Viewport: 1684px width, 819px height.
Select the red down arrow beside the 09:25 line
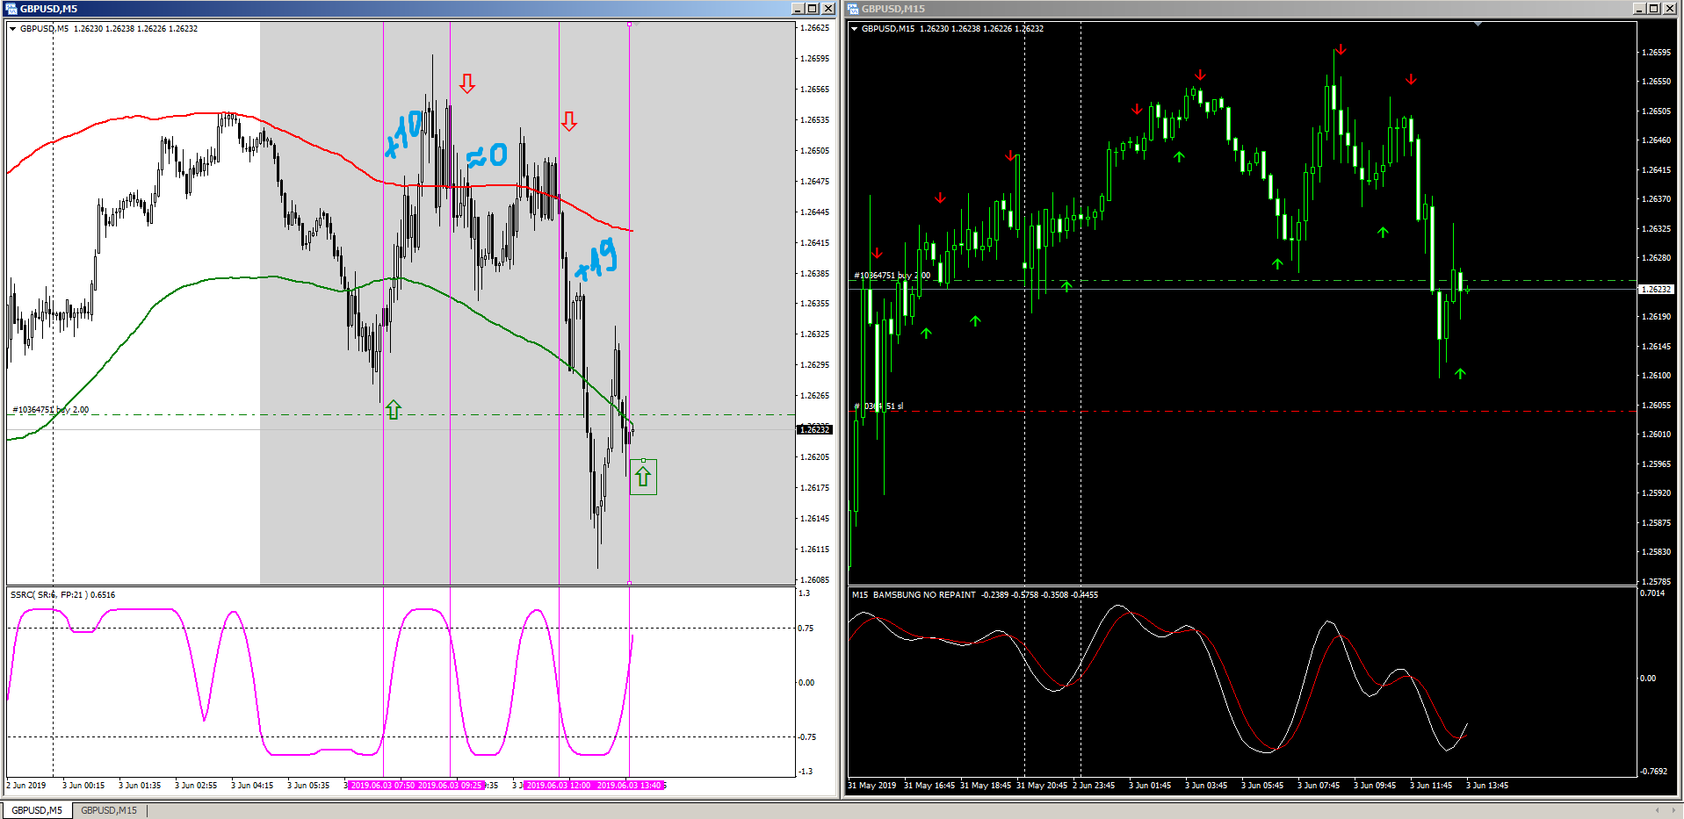(x=467, y=83)
